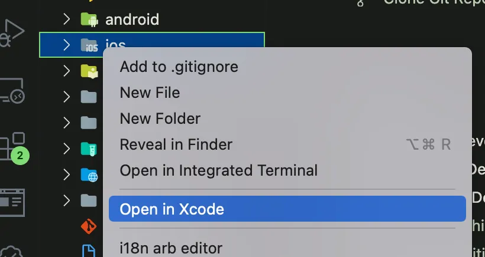485x257 pixels.
Task: Click the teal test-tube folder icon
Action: click(89, 149)
